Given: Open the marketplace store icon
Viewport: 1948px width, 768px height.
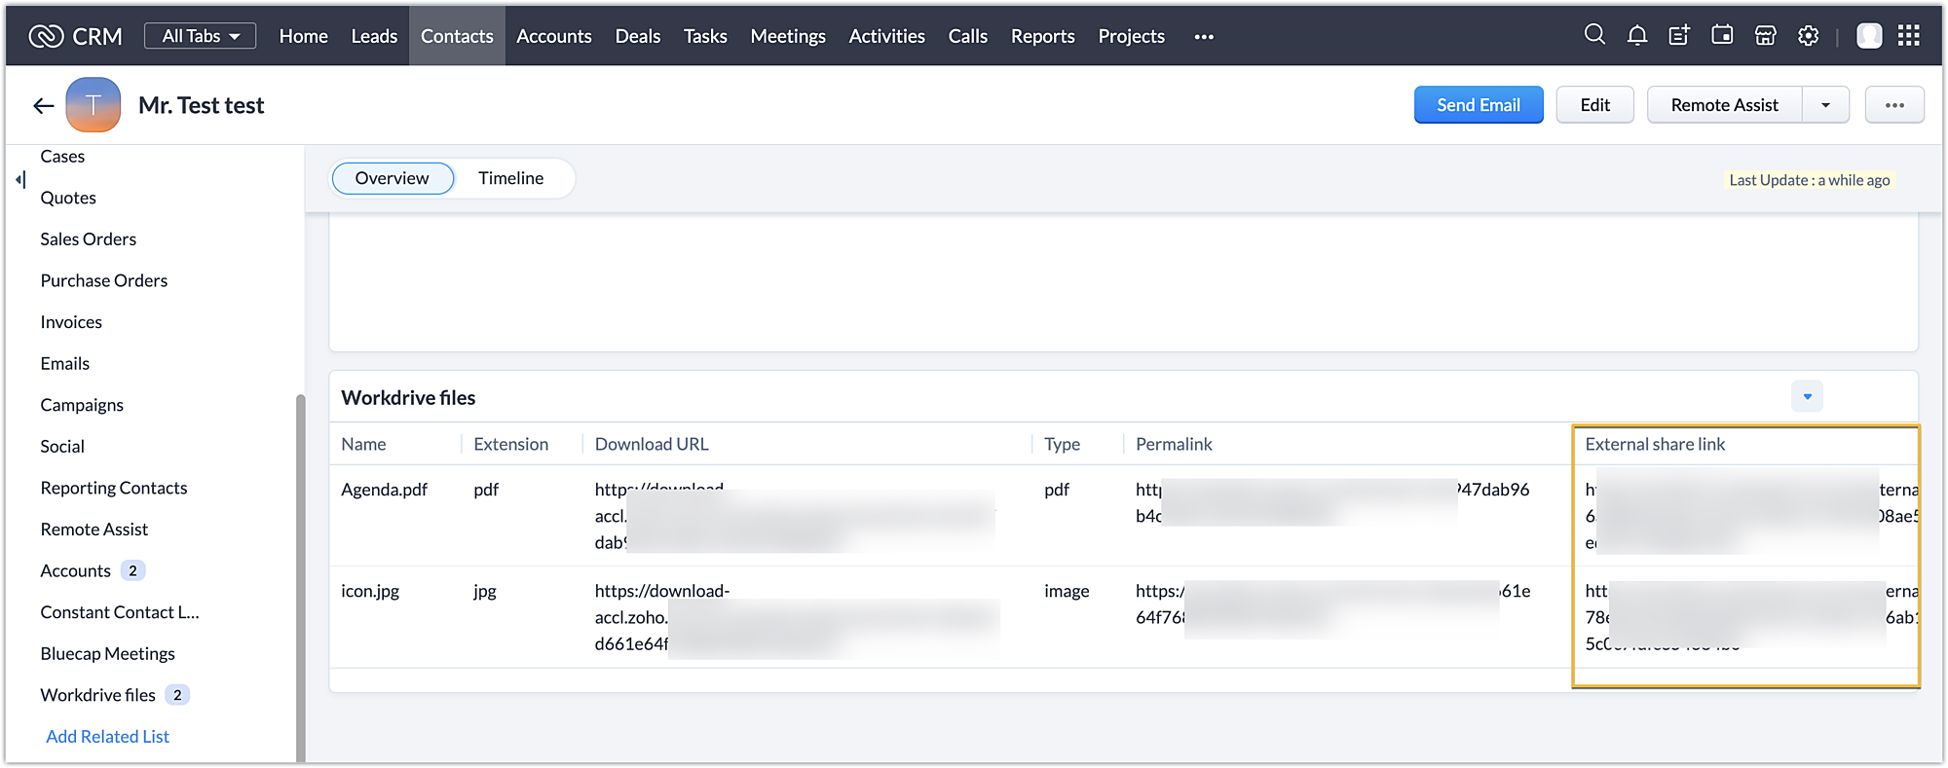Looking at the screenshot, I should click(x=1765, y=36).
